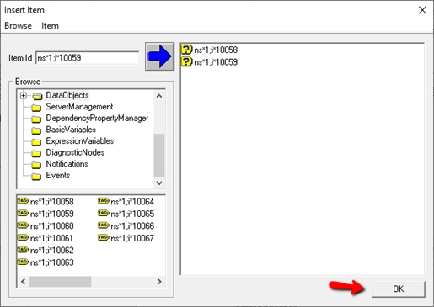Click the DataObjects folder icon
The image size is (434, 307).
coord(37,96)
